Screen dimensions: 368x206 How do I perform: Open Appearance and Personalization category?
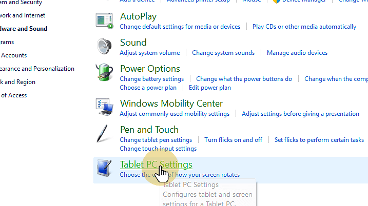point(37,69)
